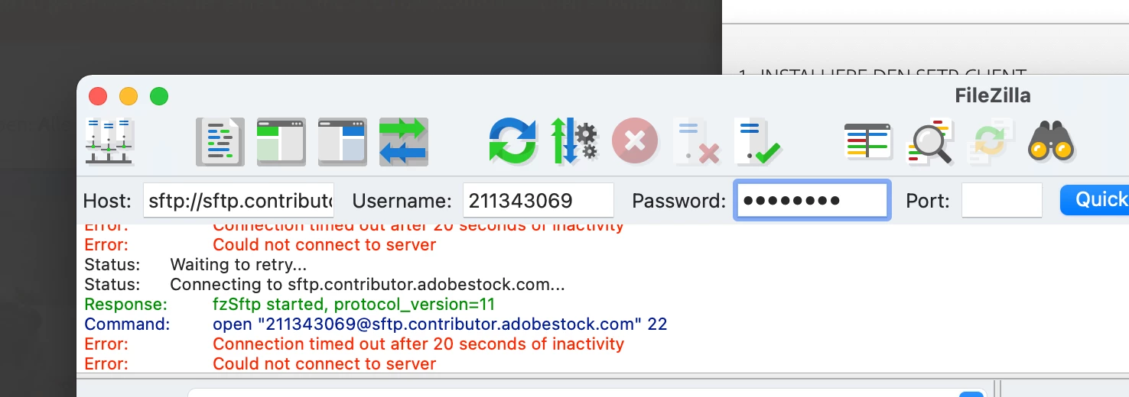Toggle synchronized browsing icon
Screen dimensions: 1129x397
pos(991,141)
